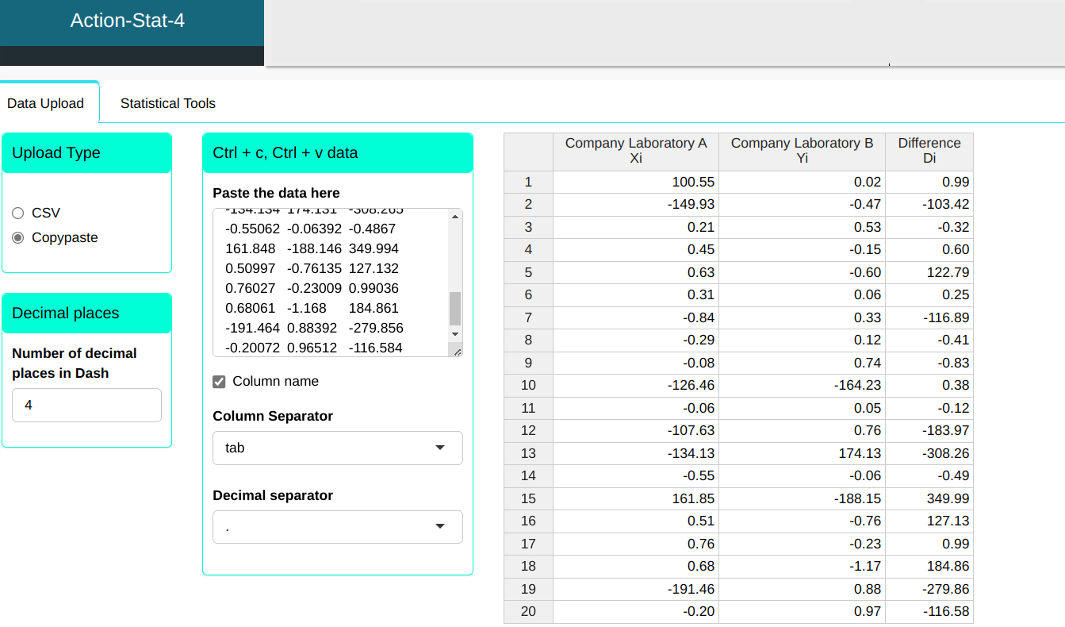
Task: Click the table's top-left corner cell
Action: [x=528, y=151]
